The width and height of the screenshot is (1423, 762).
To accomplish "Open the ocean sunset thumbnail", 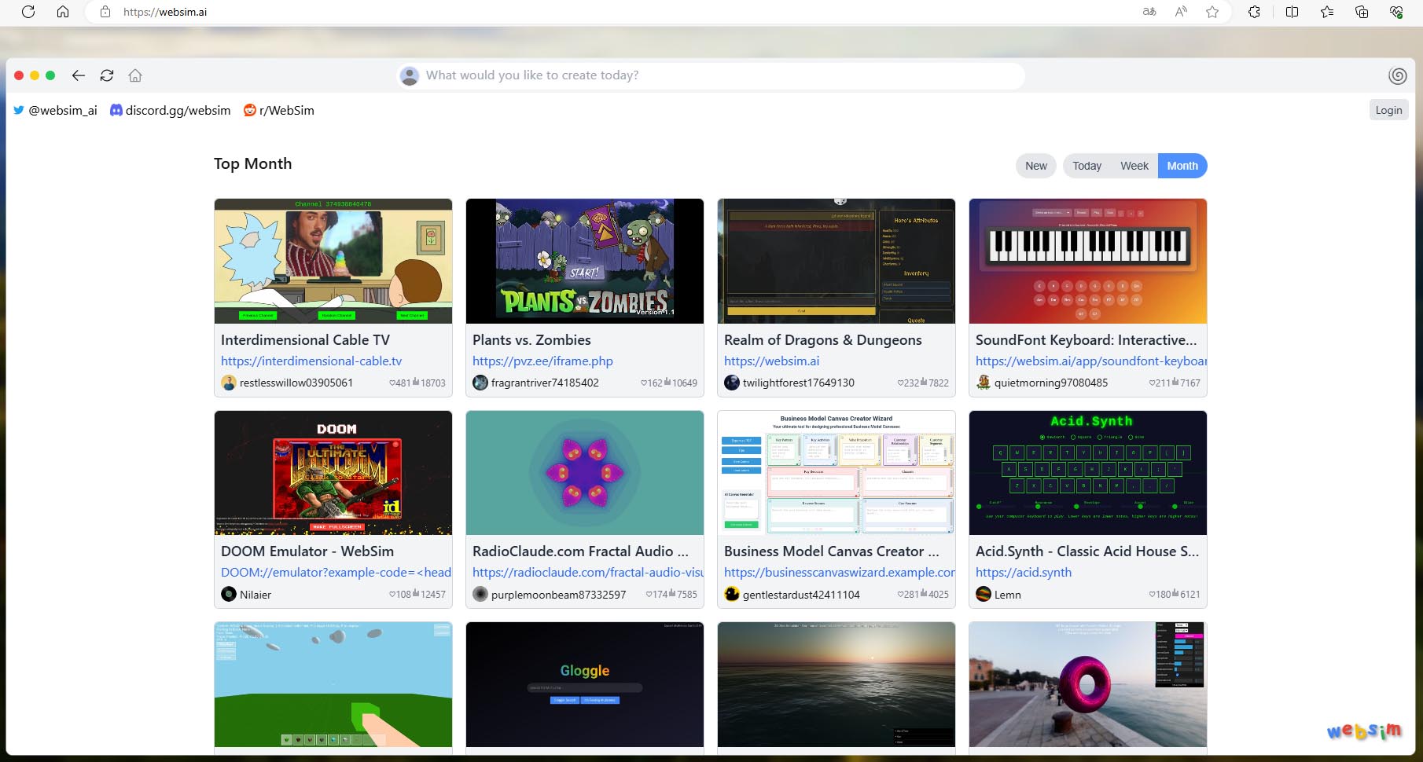I will pyautogui.click(x=837, y=684).
